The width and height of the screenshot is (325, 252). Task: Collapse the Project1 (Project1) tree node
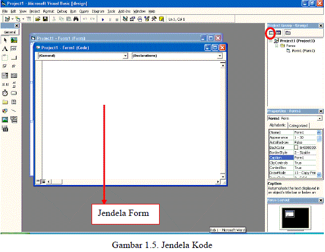click(271, 41)
